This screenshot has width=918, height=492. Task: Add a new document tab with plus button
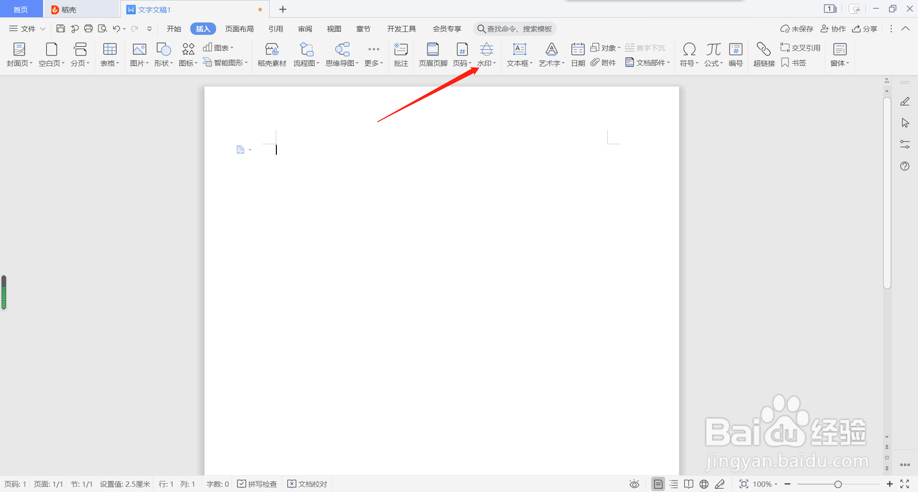[283, 9]
